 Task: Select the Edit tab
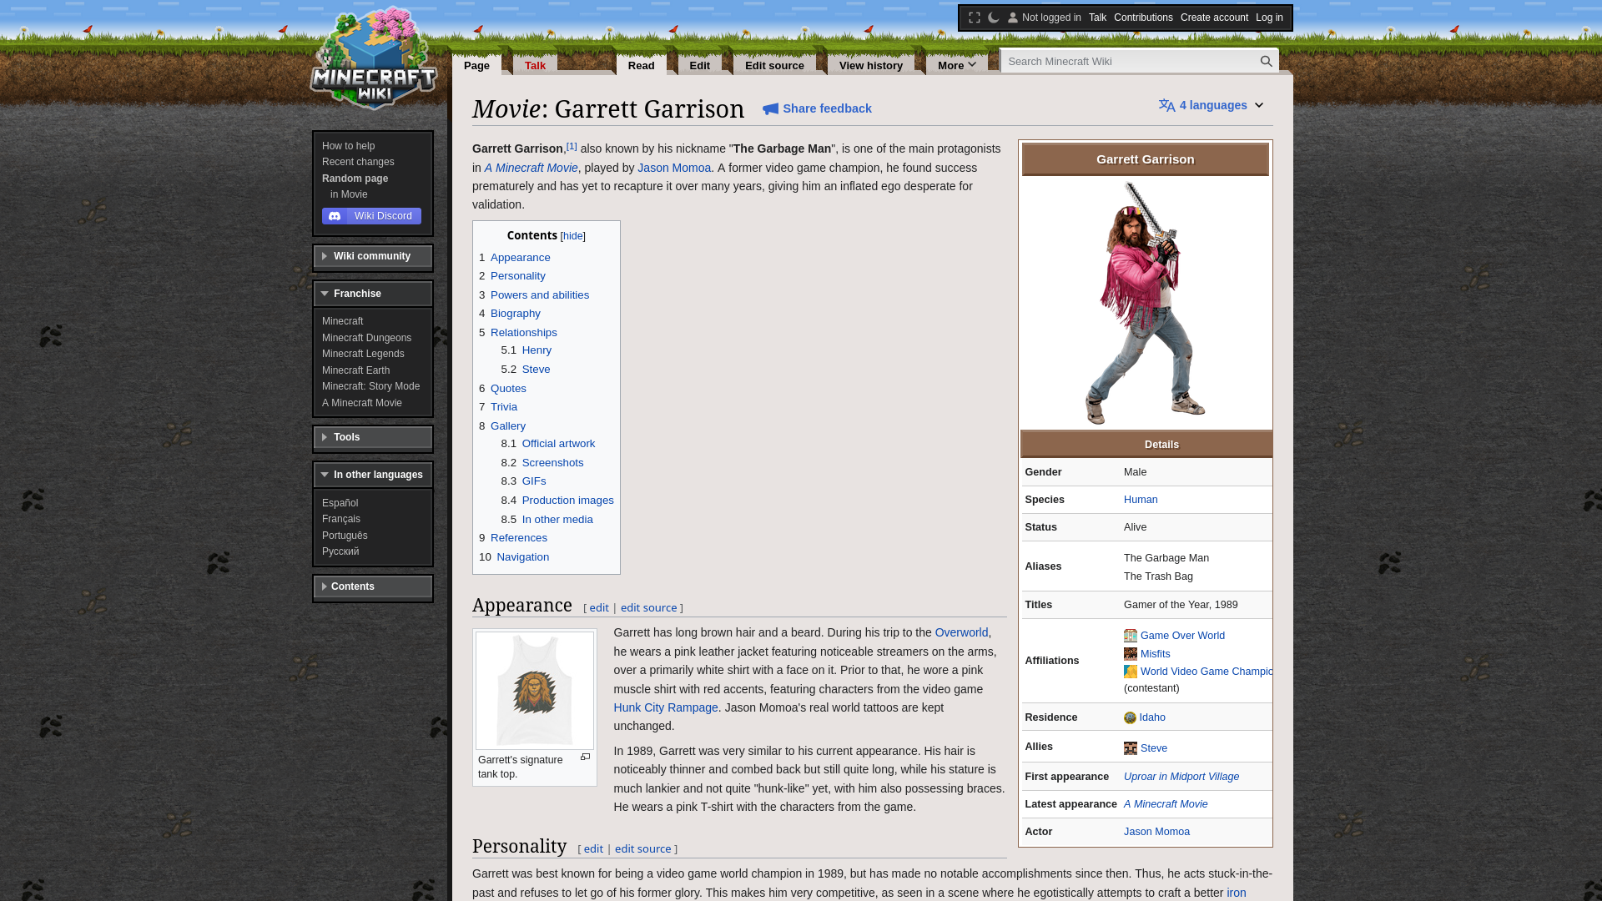[x=699, y=65]
